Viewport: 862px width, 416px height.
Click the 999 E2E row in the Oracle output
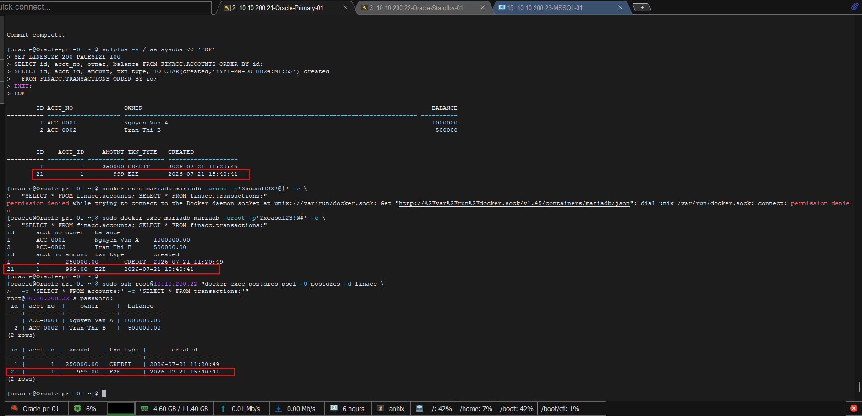click(x=137, y=174)
